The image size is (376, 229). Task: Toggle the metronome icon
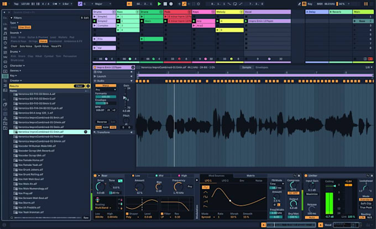pyautogui.click(x=55, y=4)
